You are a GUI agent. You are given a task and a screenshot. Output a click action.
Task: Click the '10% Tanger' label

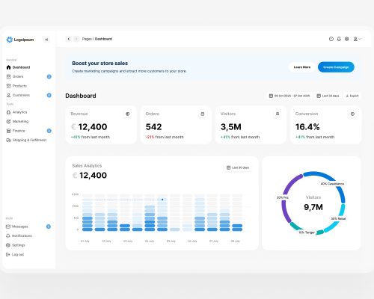click(x=307, y=232)
